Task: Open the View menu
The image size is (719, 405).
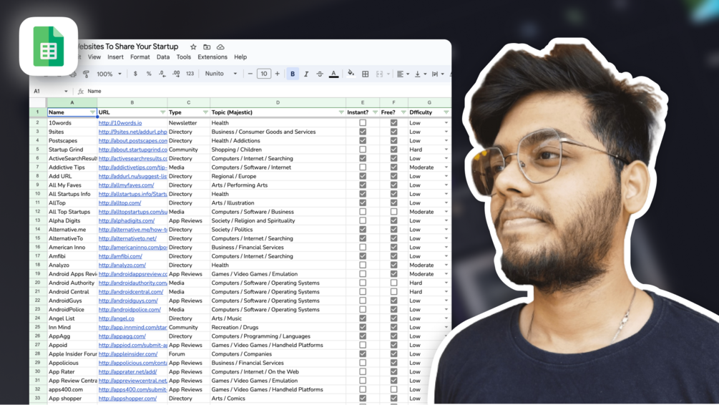Action: point(94,57)
